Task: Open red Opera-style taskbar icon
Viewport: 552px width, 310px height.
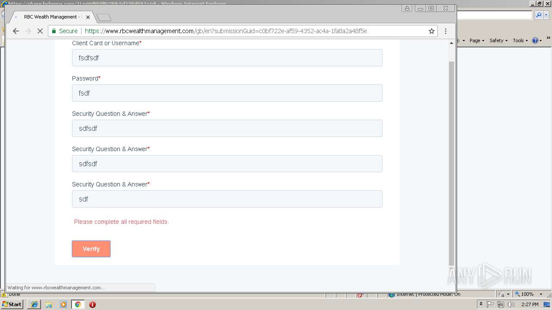Action: pos(92,304)
